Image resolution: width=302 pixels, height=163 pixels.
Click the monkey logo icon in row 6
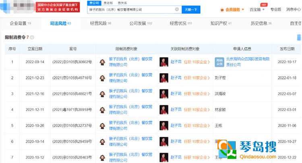point(102,142)
